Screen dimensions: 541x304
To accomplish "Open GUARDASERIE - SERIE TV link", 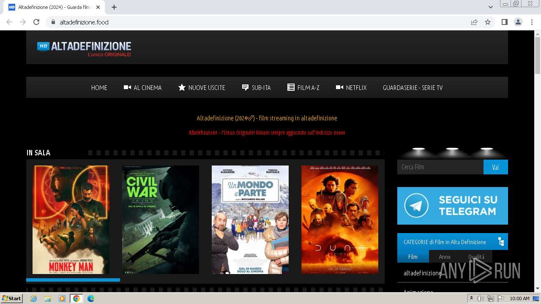I will pos(413,87).
